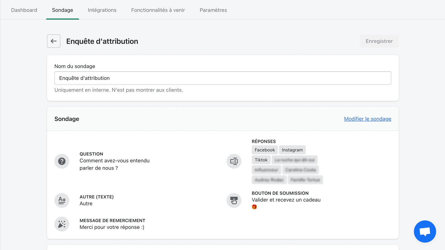Screen dimensions: 445x250
Task: Click the 'Autre' text value
Action: coord(86,204)
